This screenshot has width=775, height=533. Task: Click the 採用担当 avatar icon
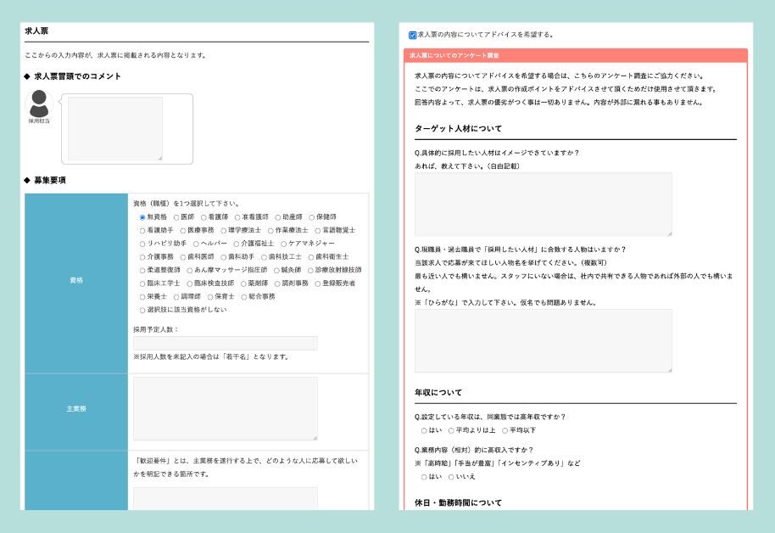click(x=39, y=104)
